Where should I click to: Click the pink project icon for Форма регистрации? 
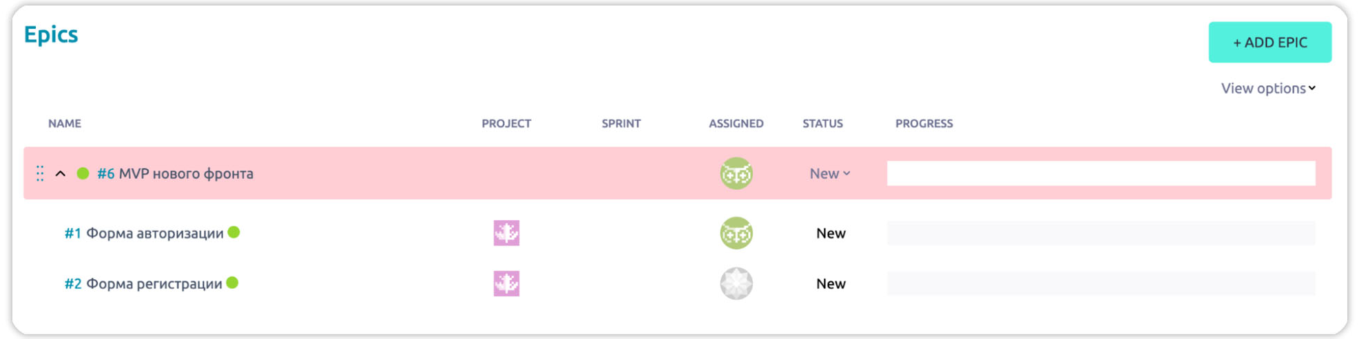pyautogui.click(x=506, y=283)
